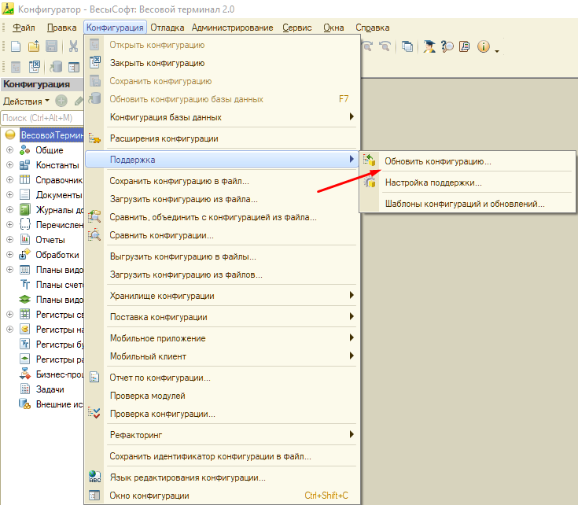The height and width of the screenshot is (505, 578).
Task: Select Обновить конфигурацию... in the submenu
Action: (x=437, y=161)
